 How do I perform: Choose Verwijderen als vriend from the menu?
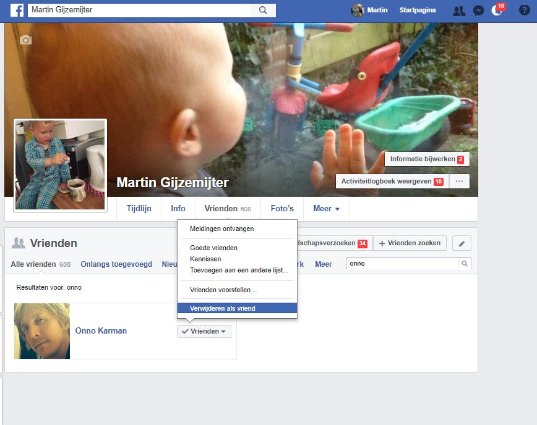coord(223,308)
